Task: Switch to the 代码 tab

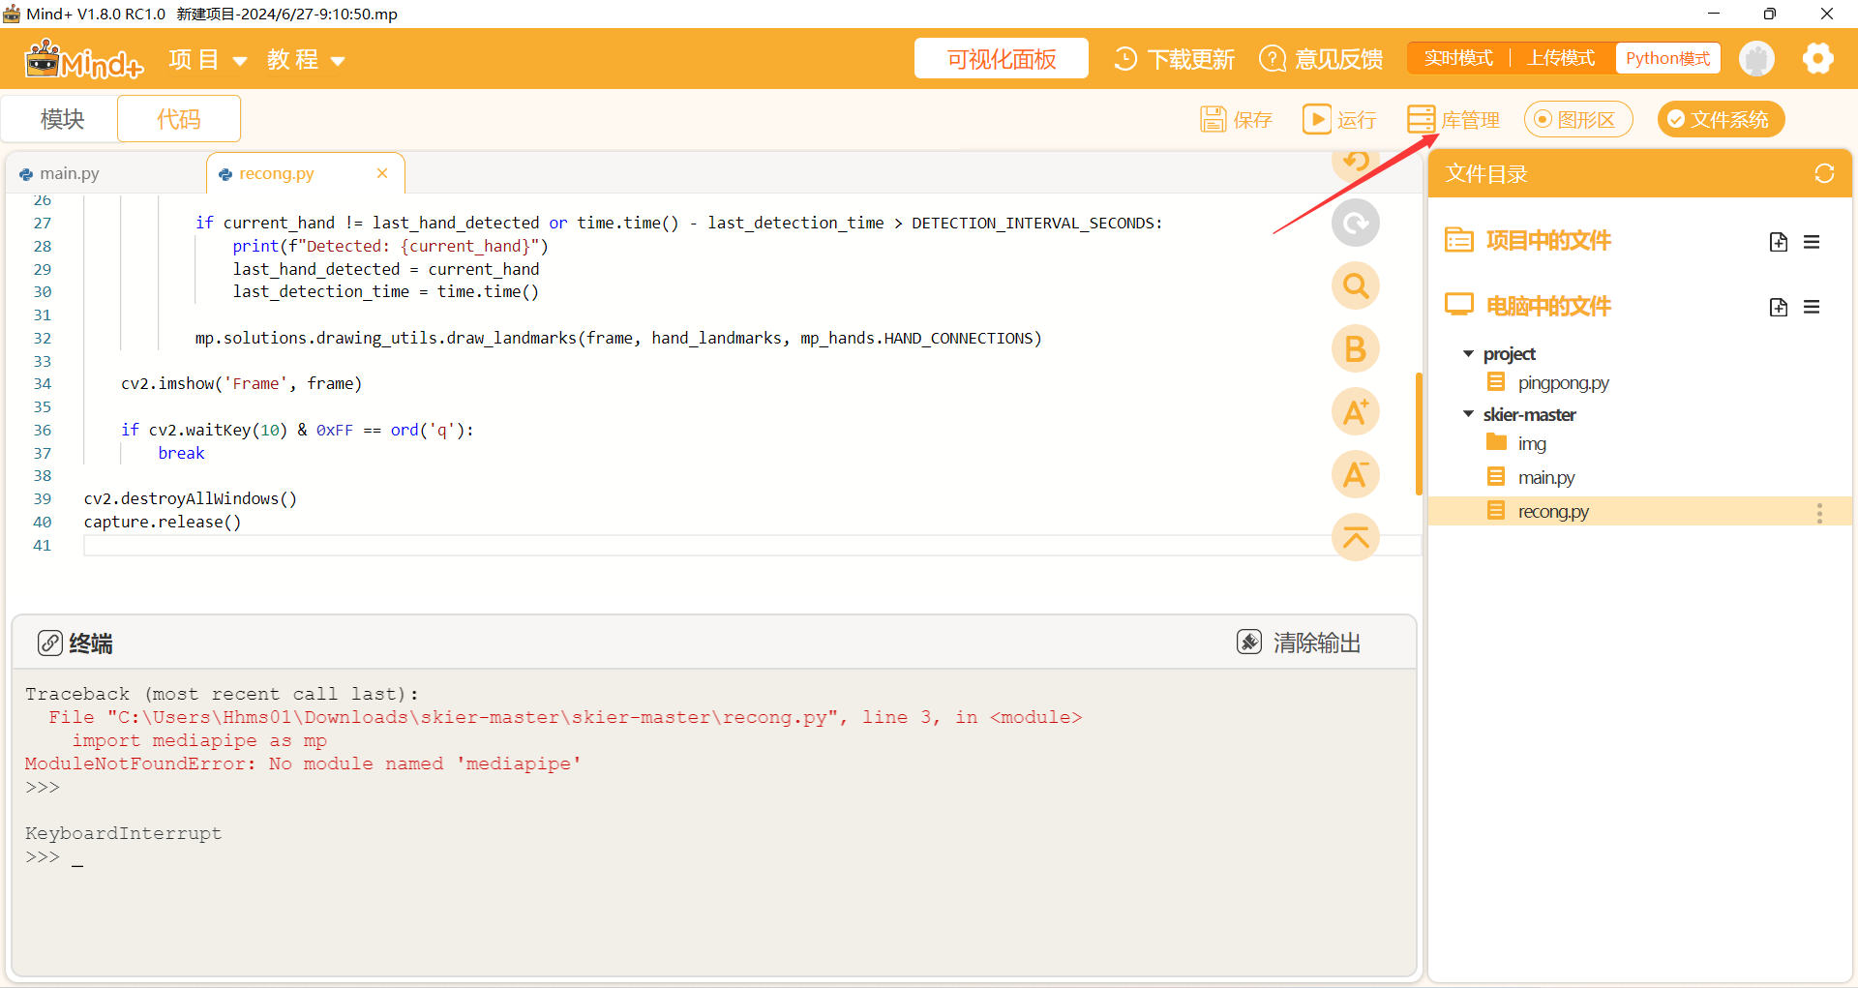Action: pyautogui.click(x=179, y=119)
